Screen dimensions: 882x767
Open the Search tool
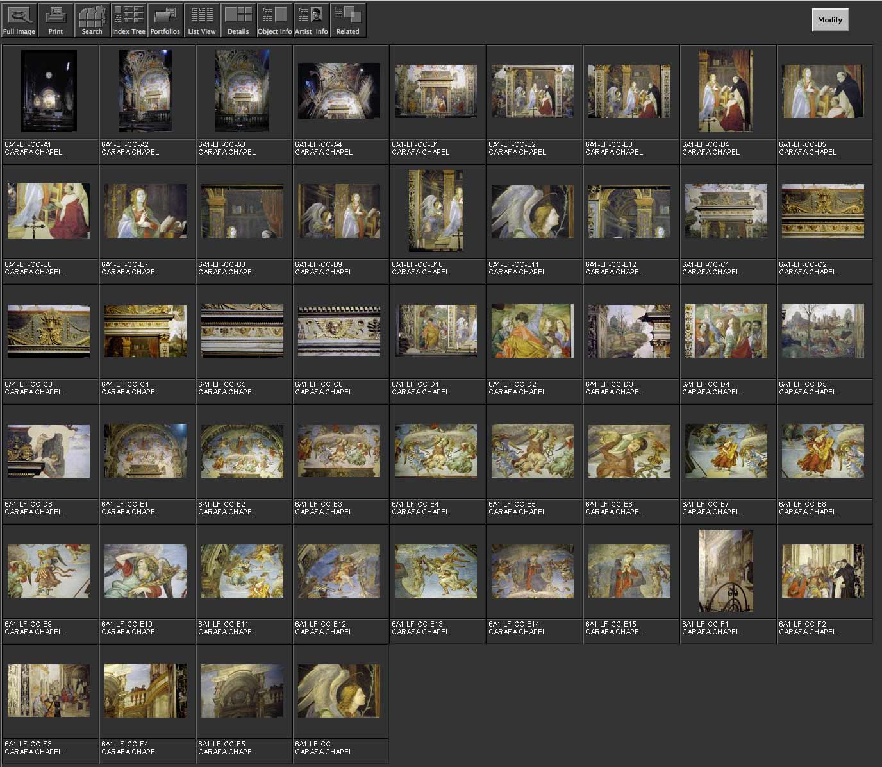tap(92, 21)
